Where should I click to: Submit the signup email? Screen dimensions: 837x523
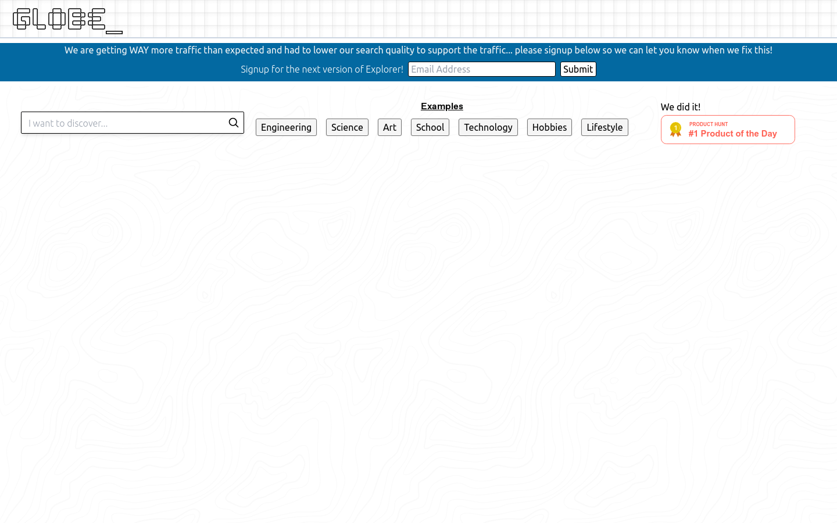tap(578, 69)
